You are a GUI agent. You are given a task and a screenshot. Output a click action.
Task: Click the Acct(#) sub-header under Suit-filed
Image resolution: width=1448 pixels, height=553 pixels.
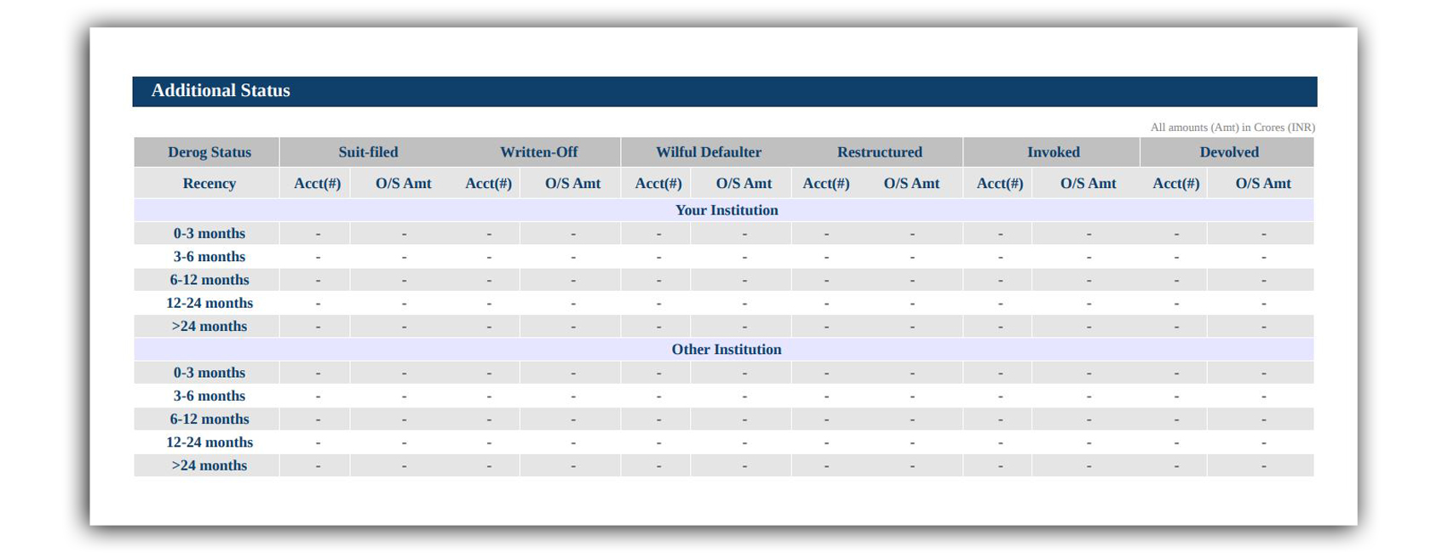click(317, 184)
